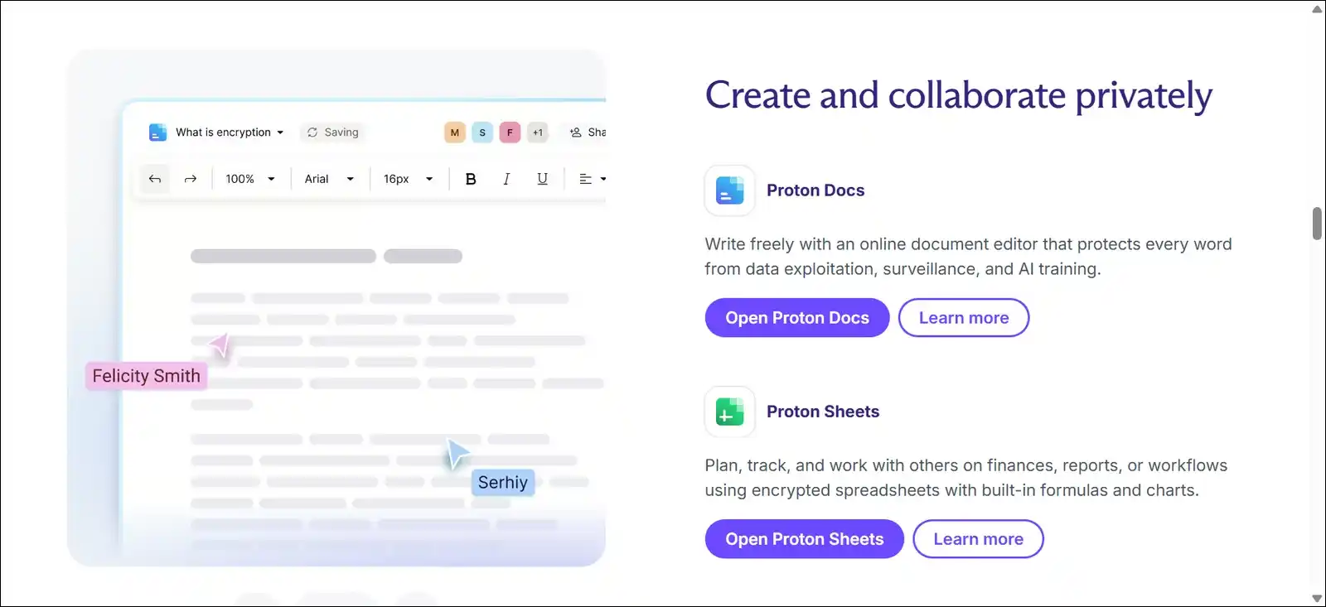
Task: Click the Create and collaborate privately heading
Action: 959,96
